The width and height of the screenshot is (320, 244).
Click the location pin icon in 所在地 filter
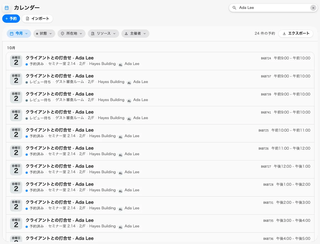point(62,34)
